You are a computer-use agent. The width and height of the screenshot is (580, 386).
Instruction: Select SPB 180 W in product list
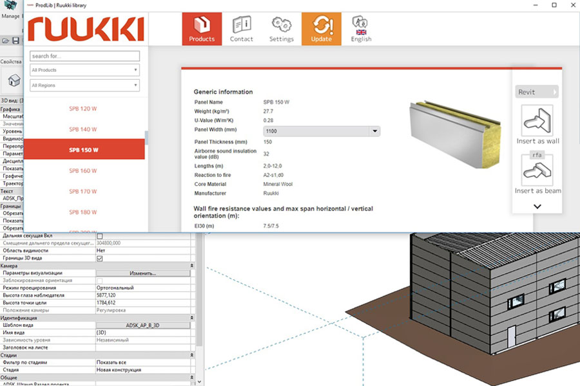(x=84, y=212)
